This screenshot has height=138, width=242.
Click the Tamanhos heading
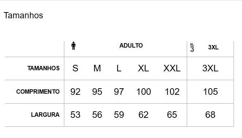click(x=23, y=15)
